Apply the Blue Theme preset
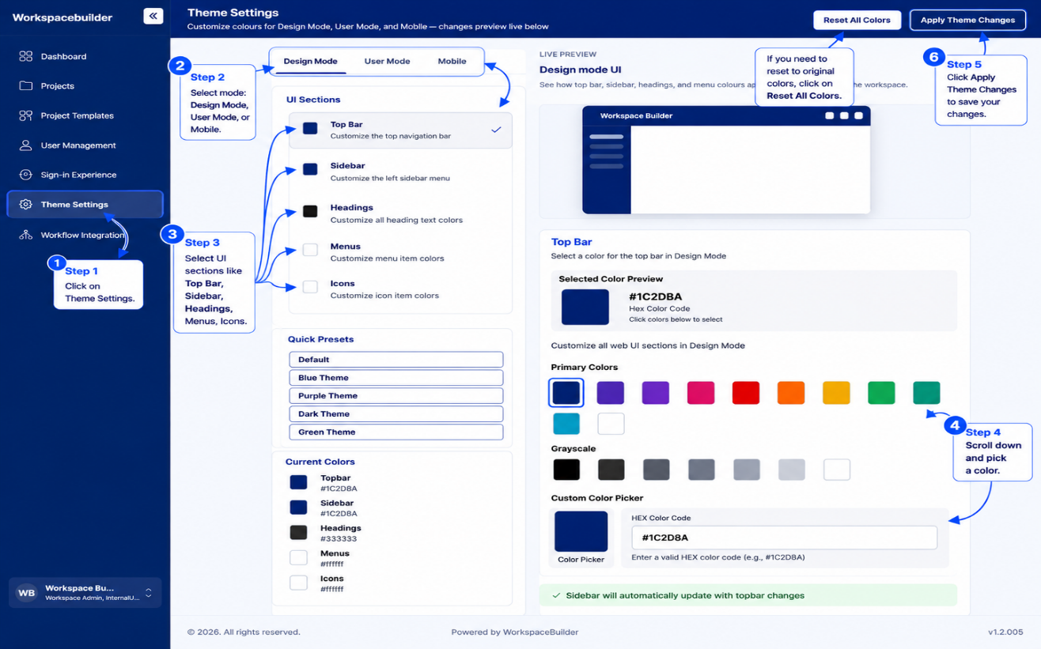Viewport: 1041px width, 649px height. (396, 378)
